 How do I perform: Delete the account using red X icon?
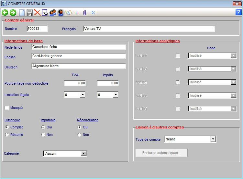[x=37, y=13]
